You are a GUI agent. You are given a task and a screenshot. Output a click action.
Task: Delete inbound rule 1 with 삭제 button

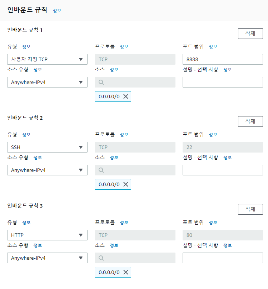250,34
